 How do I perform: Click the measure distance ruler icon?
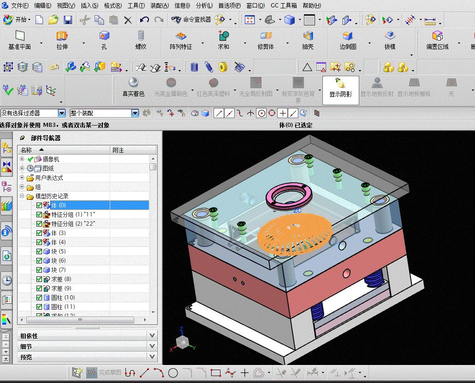click(430, 21)
